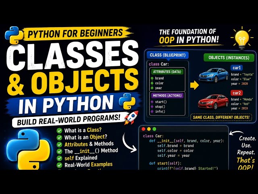Click the checkmark beside 'The __init__() Method'

[x=59, y=151]
